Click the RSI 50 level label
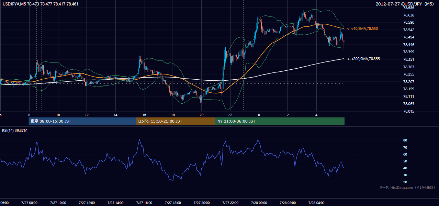Viewport: 439px width, 206px height. point(405,161)
